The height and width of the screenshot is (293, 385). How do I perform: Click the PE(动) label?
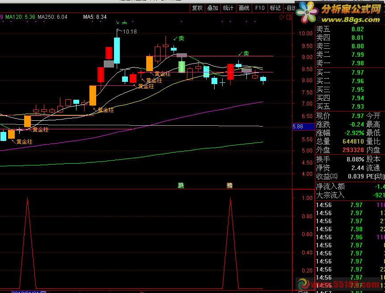(x=376, y=176)
